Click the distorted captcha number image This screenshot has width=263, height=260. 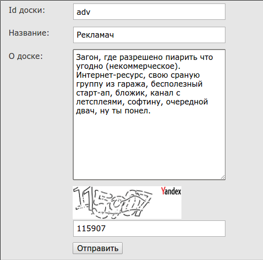click(x=113, y=203)
